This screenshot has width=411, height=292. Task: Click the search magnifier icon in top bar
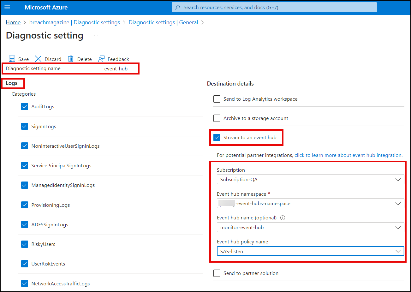(178, 7)
